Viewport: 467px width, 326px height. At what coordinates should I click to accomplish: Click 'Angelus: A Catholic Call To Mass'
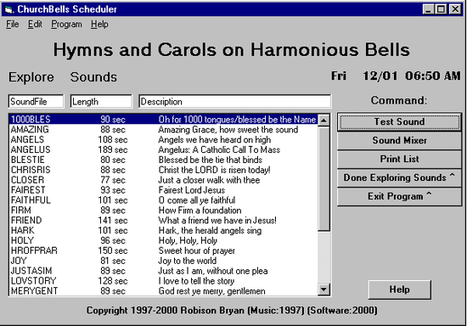pyautogui.click(x=219, y=149)
